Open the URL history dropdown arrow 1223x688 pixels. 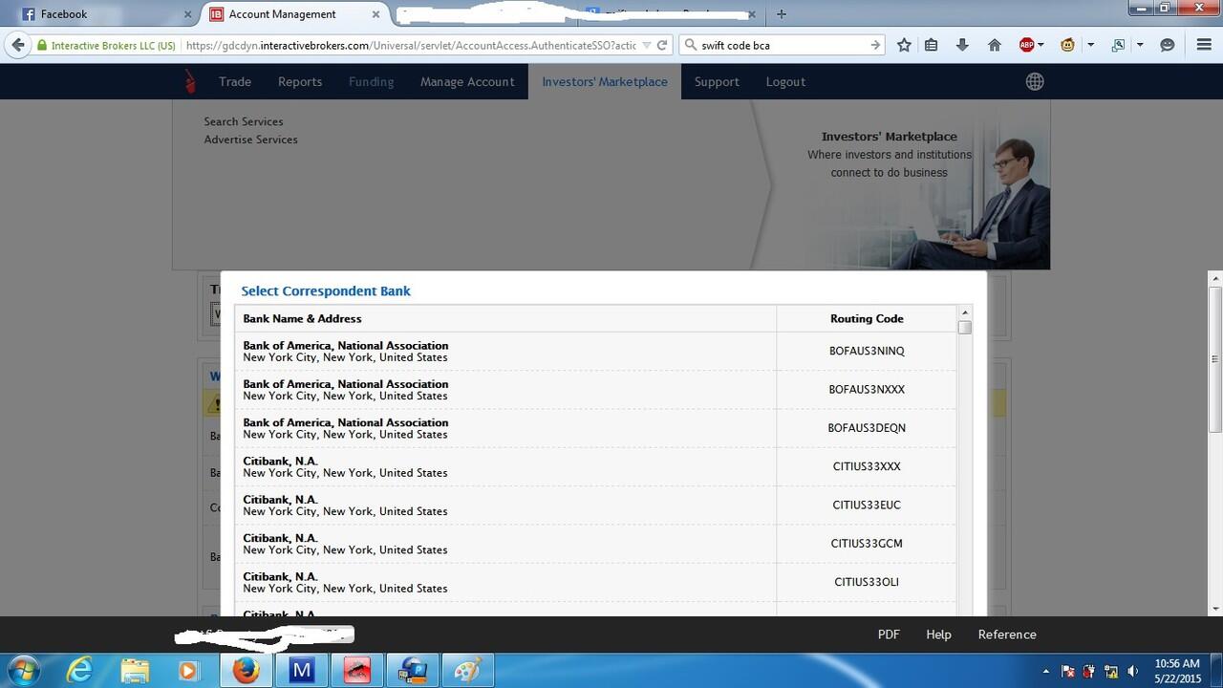click(646, 45)
